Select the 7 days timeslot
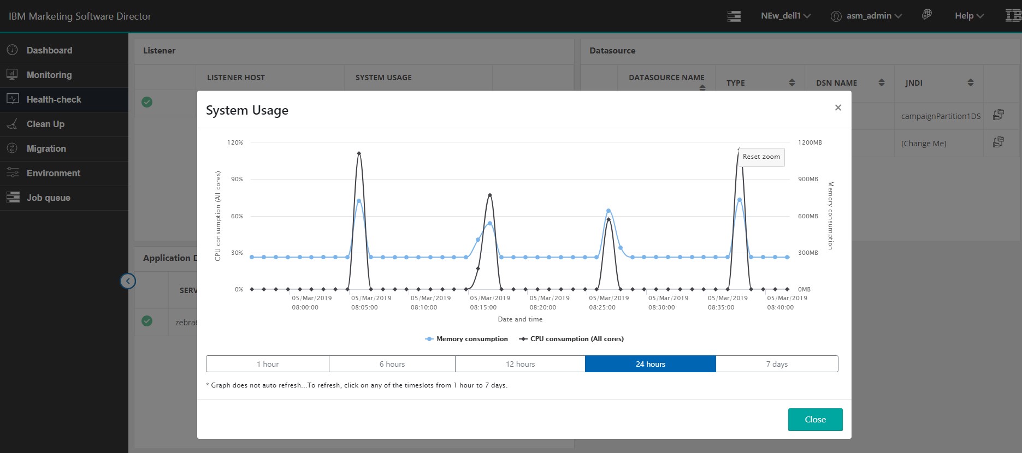 (x=777, y=364)
